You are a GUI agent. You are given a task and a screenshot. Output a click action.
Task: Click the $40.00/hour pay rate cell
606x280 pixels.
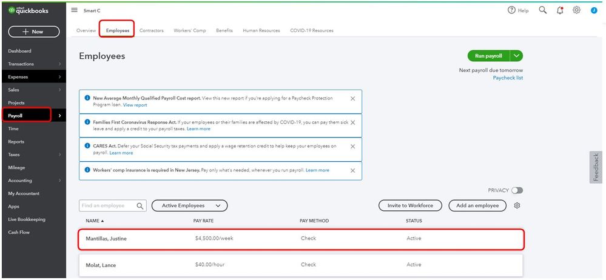[x=210, y=265]
